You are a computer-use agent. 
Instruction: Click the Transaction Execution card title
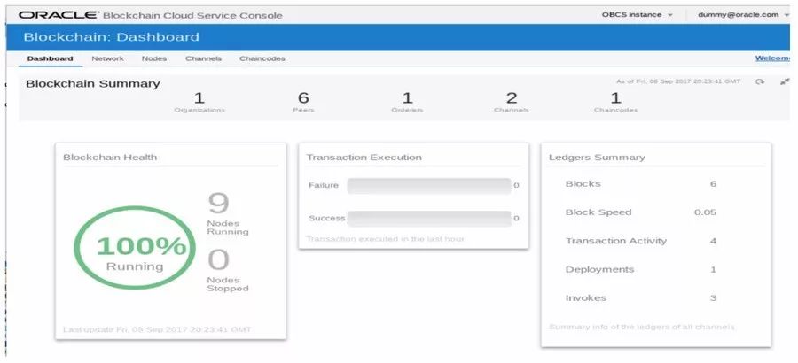[x=364, y=157]
